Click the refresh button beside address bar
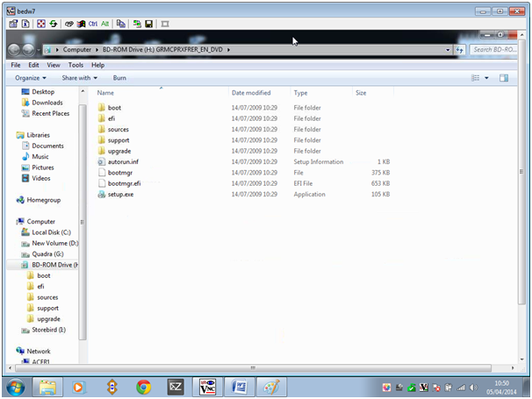532x399 pixels. (460, 50)
